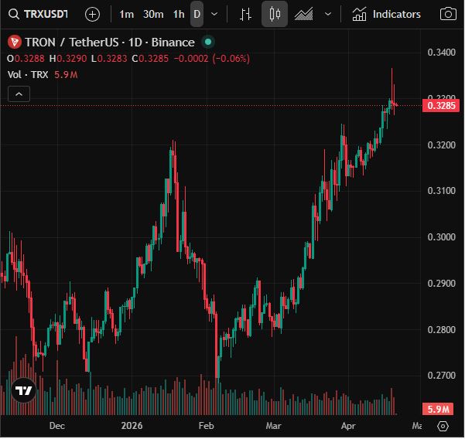This screenshot has height=439, width=465.
Task: Expand the chart style dropdown
Action: pyautogui.click(x=328, y=14)
